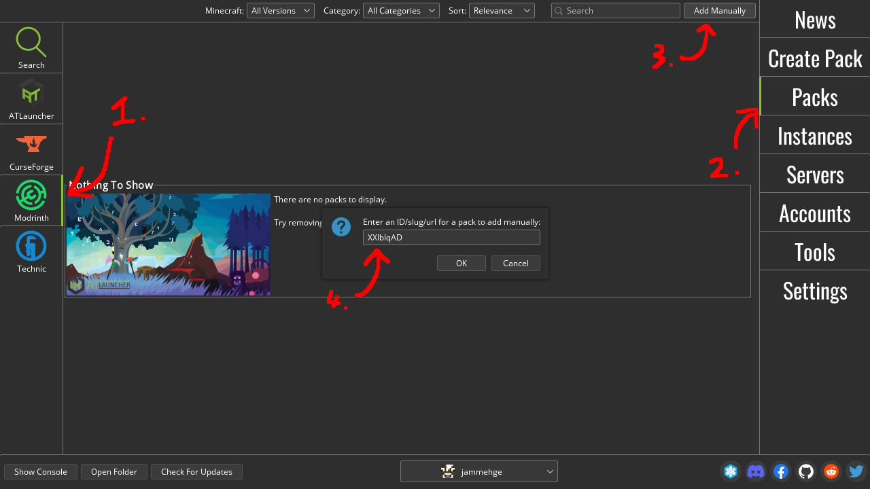Click the question mark icon in the dialog

[341, 226]
